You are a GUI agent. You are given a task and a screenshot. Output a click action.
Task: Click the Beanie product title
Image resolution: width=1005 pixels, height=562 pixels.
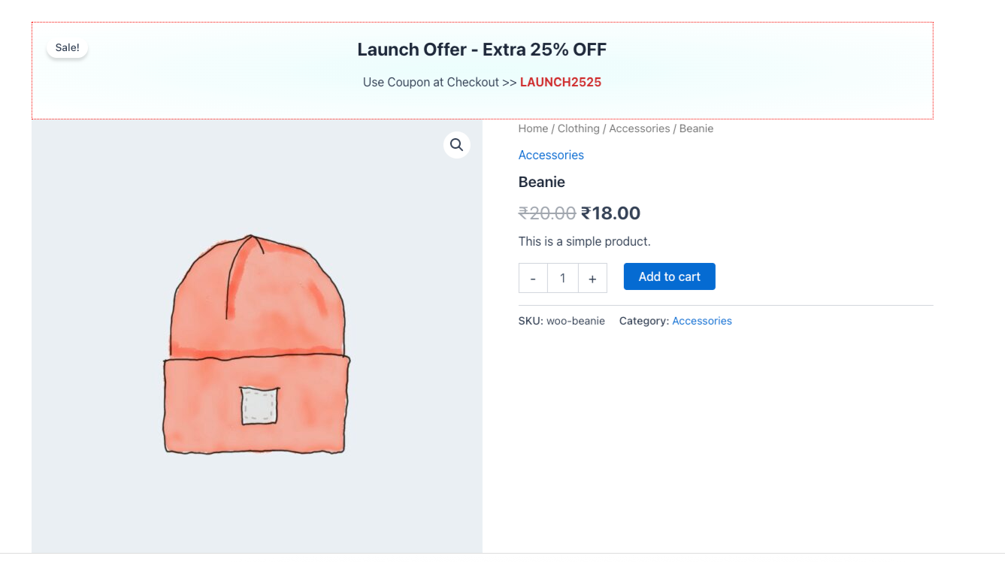[541, 182]
